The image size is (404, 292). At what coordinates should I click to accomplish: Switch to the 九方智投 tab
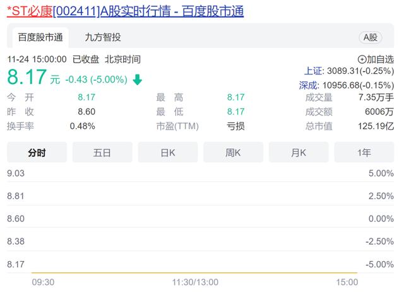[103, 37]
